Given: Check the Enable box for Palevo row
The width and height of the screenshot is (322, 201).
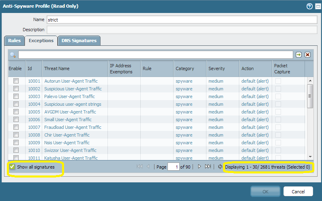Looking at the screenshot, I should (16, 96).
